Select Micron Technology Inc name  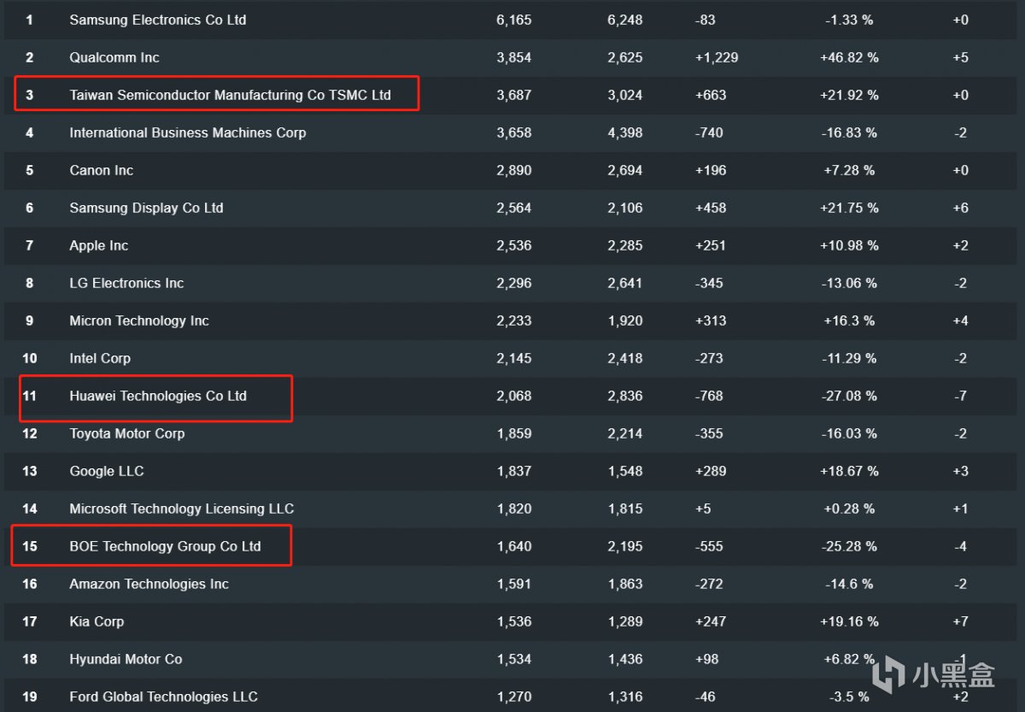coord(139,321)
